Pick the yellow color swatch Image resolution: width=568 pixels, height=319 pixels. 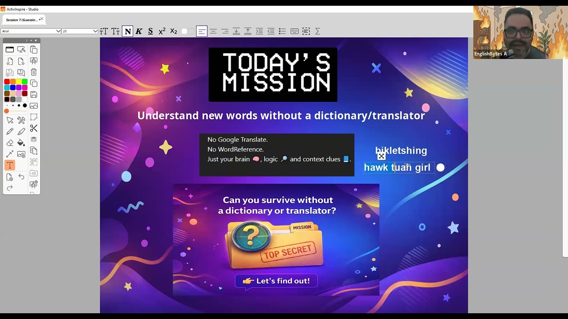19,82
